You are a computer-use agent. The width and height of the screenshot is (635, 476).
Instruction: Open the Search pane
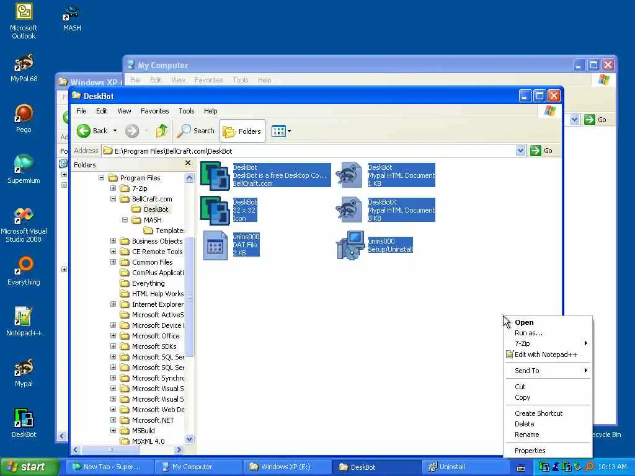[x=196, y=131]
